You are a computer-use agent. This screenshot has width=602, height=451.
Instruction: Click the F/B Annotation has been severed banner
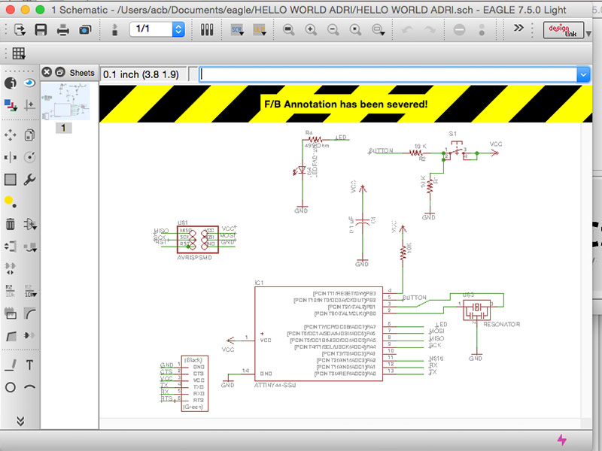345,104
